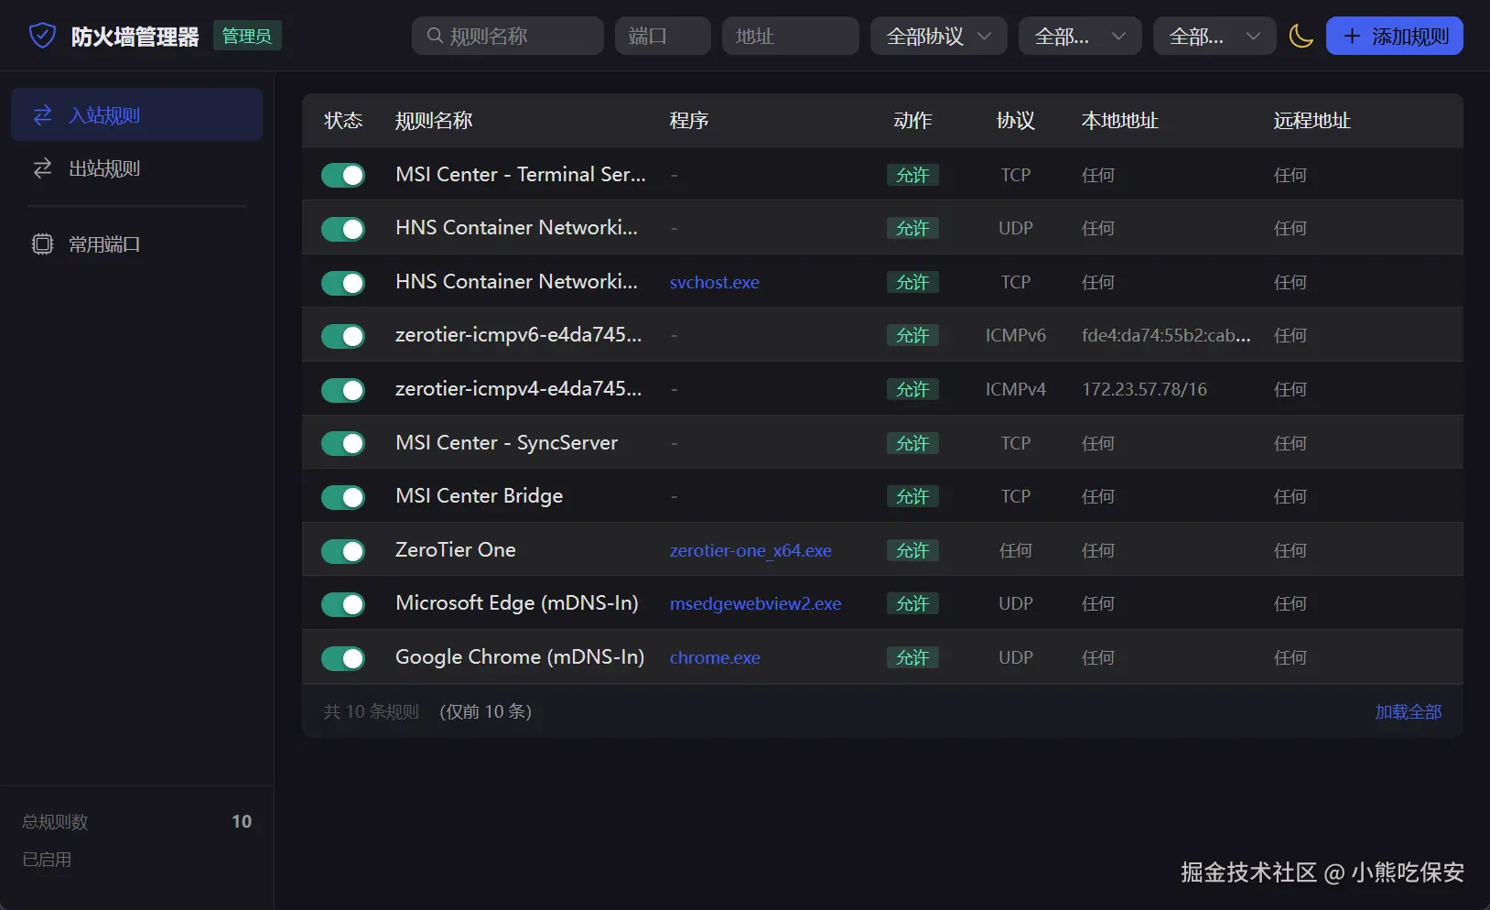Turn off the zerotier-icmpv4 rule switch
Screen dimensions: 1490x910
coord(343,389)
